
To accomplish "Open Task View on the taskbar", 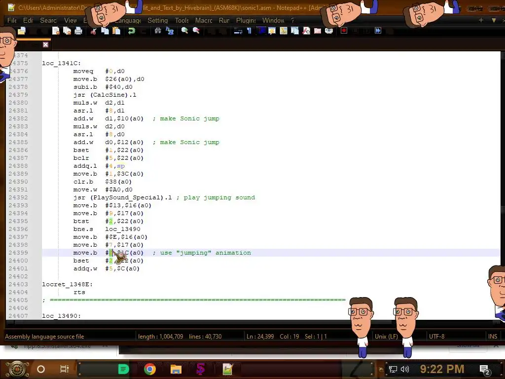I will pyautogui.click(x=65, y=369).
